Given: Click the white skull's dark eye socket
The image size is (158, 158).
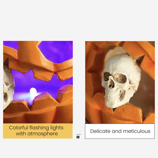Looking at the screenshot, I should [x=120, y=78].
